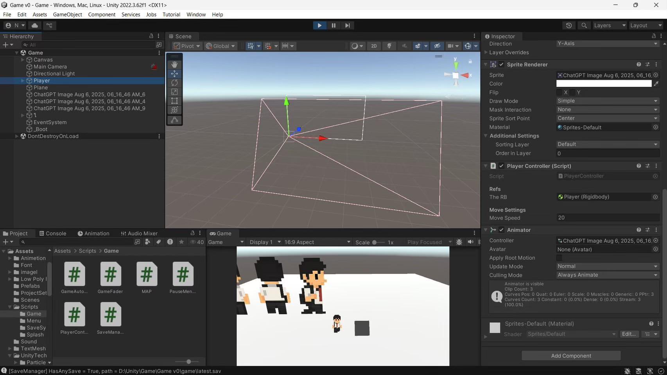Switch to the Console tab
This screenshot has width=667, height=375.
click(53, 234)
